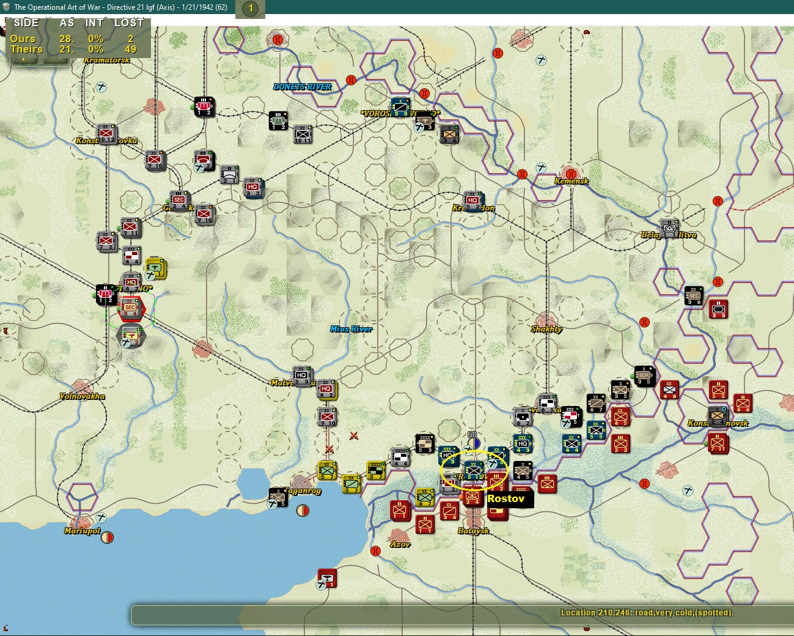The height and width of the screenshot is (636, 794).
Task: Click the port marker at Mariupol
Action: click(x=107, y=538)
